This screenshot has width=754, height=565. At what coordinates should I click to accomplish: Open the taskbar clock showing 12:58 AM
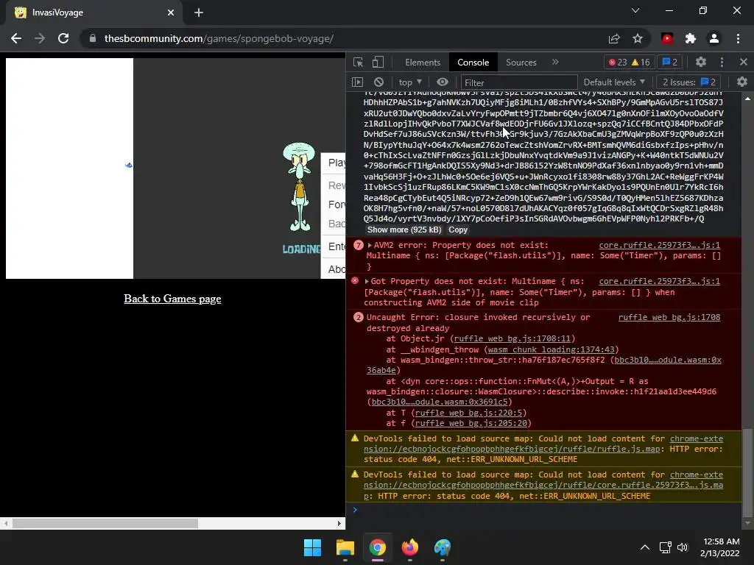coord(719,547)
